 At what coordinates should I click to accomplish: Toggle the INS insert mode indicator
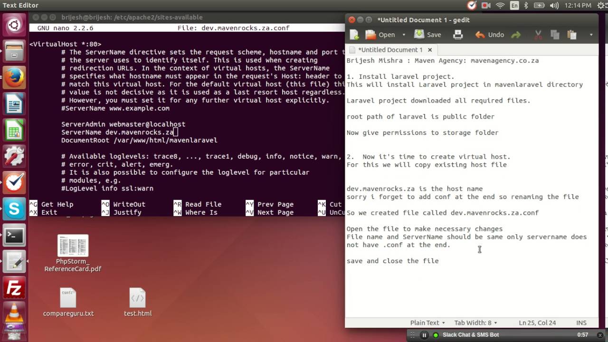coord(581,323)
